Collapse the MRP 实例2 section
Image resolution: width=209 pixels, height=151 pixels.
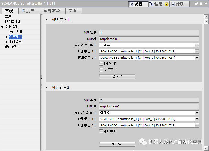point(46,88)
